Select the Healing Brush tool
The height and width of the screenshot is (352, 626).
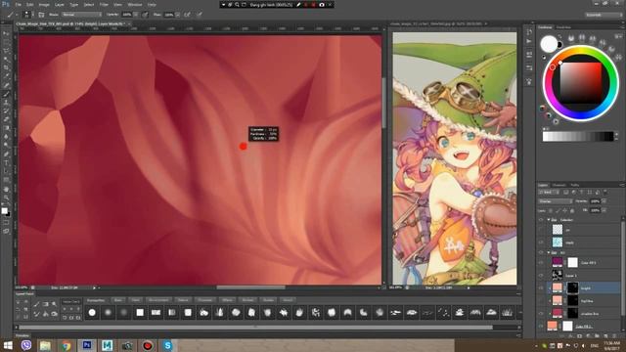click(6, 85)
